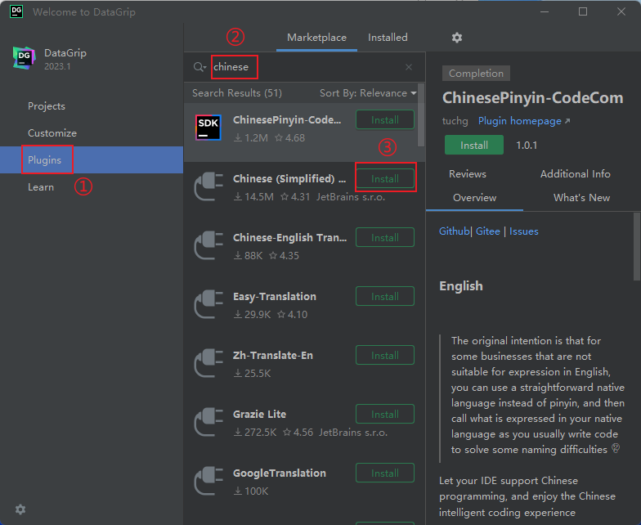Click the plugin list scrollbar thumb
The width and height of the screenshot is (641, 525).
[x=420, y=114]
